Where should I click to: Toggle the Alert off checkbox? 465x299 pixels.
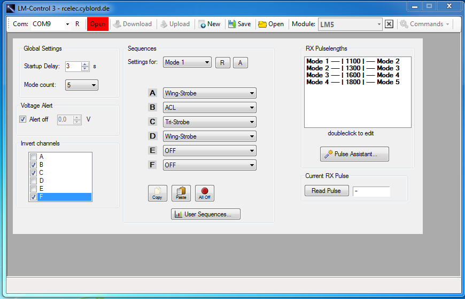(22, 119)
